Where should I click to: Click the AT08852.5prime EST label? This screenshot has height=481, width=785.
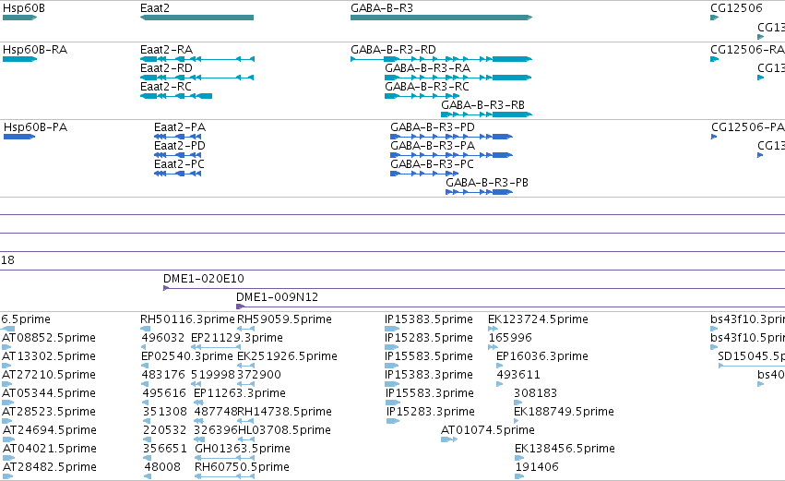(x=49, y=338)
